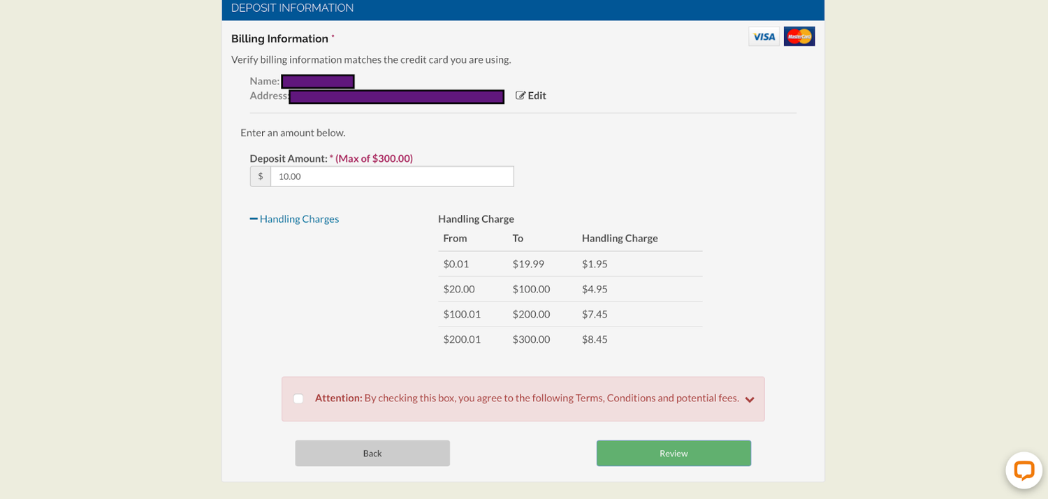The width and height of the screenshot is (1048, 499).
Task: Click the redacted Name value
Action: tap(318, 81)
